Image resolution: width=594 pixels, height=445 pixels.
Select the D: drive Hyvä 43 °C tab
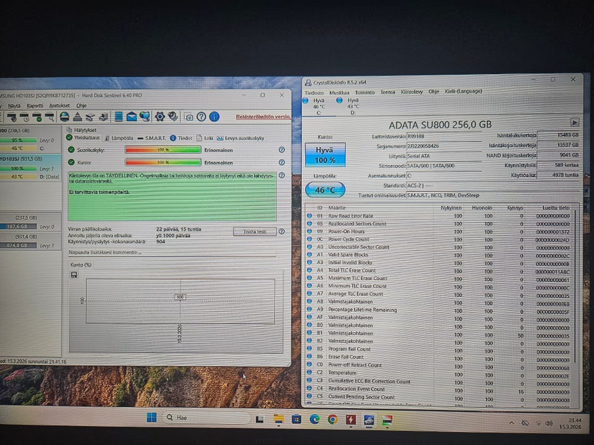click(x=351, y=106)
